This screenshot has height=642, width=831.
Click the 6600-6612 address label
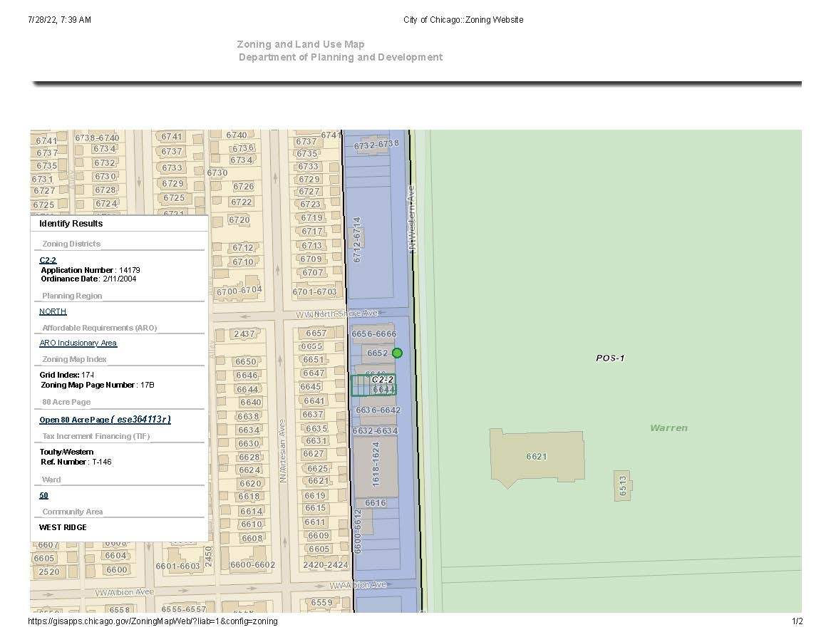click(357, 532)
